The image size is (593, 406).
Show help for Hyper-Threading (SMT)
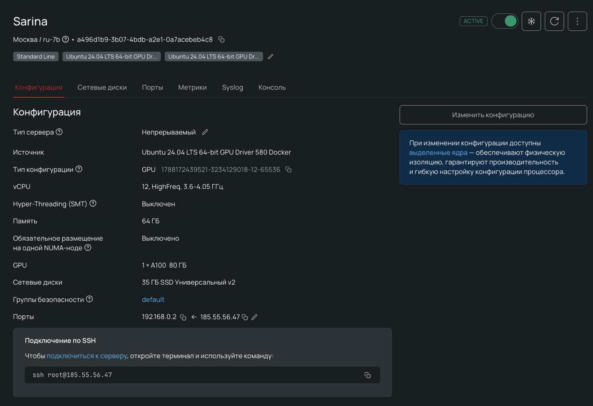click(93, 203)
